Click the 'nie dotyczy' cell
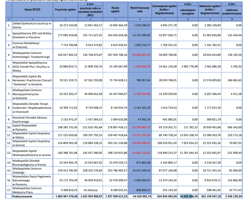 coord(90,190)
